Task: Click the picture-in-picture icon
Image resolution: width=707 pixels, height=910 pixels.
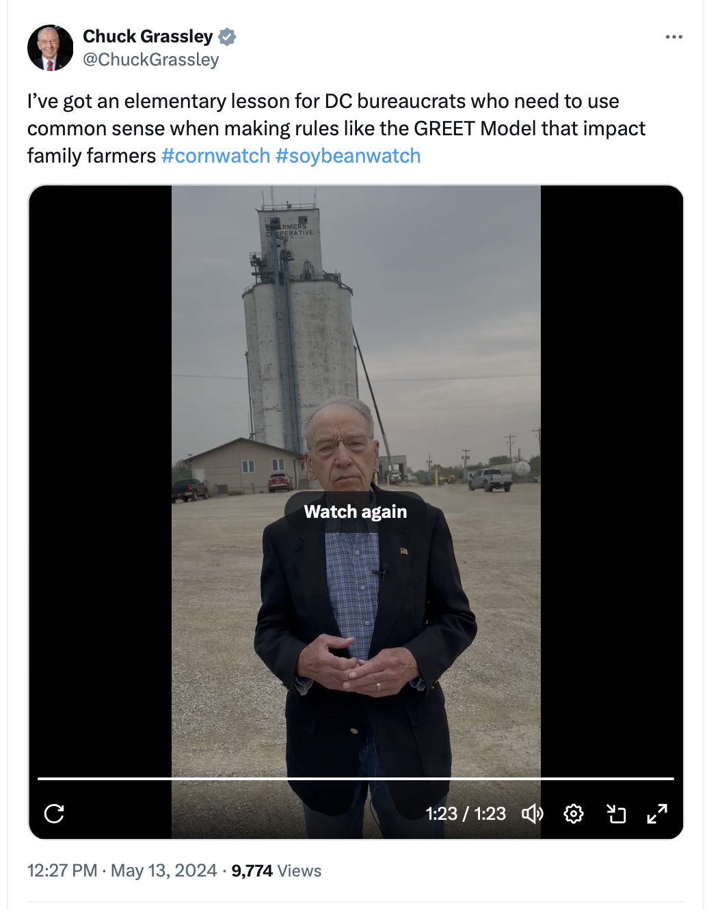Action: tap(616, 814)
